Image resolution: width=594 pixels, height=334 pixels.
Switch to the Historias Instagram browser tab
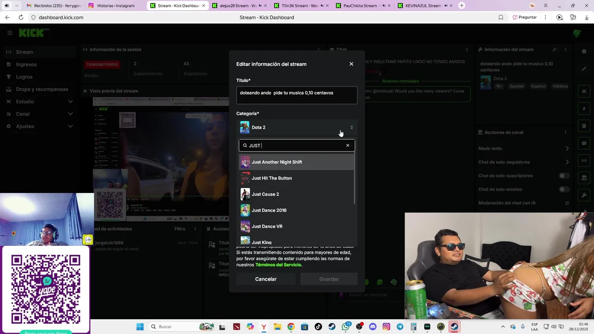click(x=115, y=6)
